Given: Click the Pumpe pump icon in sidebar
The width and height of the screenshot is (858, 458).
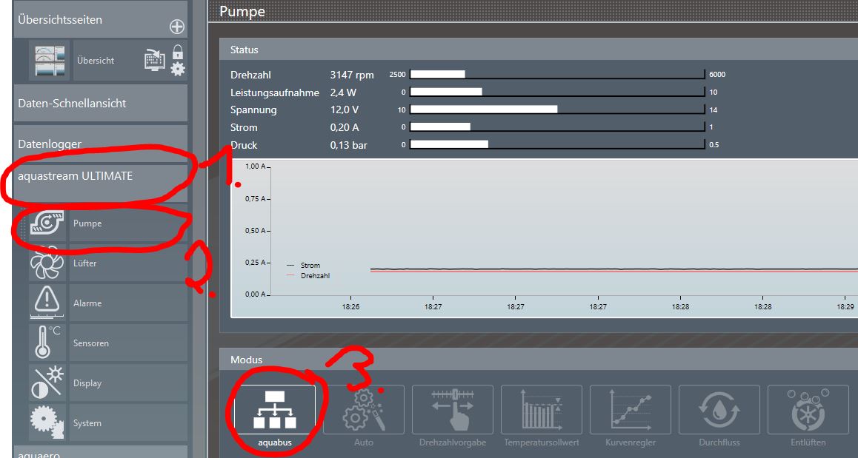Looking at the screenshot, I should coord(49,223).
